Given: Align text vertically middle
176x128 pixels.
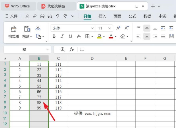Looking at the screenshot, I should [x=147, y=28].
